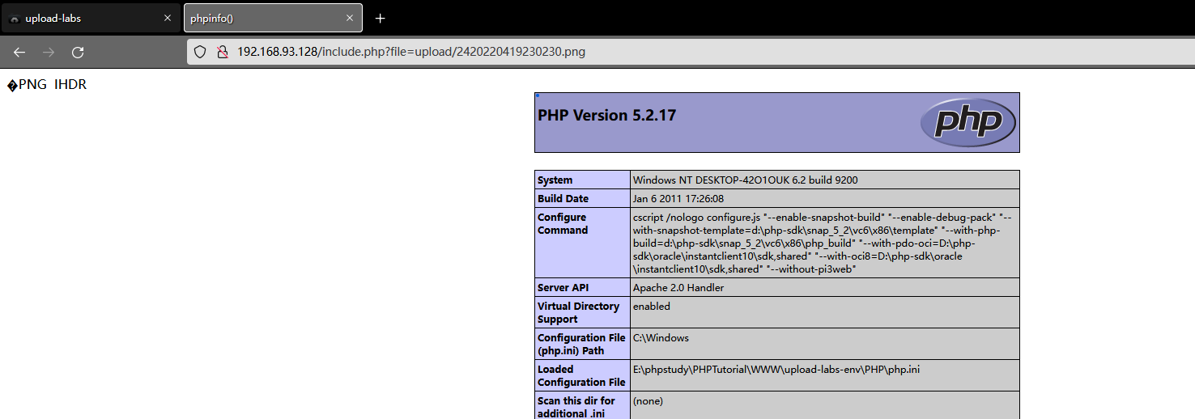Click the (none) value
1195x419 pixels.
pos(649,400)
